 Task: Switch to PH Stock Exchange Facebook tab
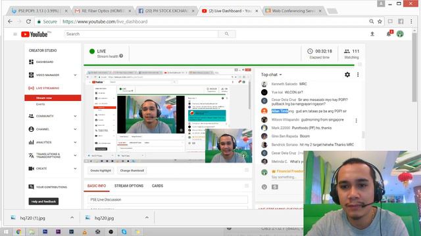166,10
